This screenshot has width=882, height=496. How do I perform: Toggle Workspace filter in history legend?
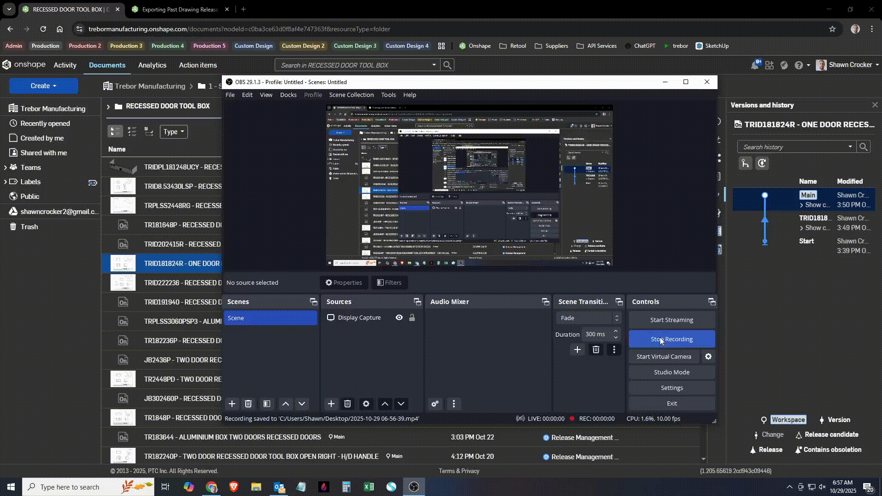(788, 420)
